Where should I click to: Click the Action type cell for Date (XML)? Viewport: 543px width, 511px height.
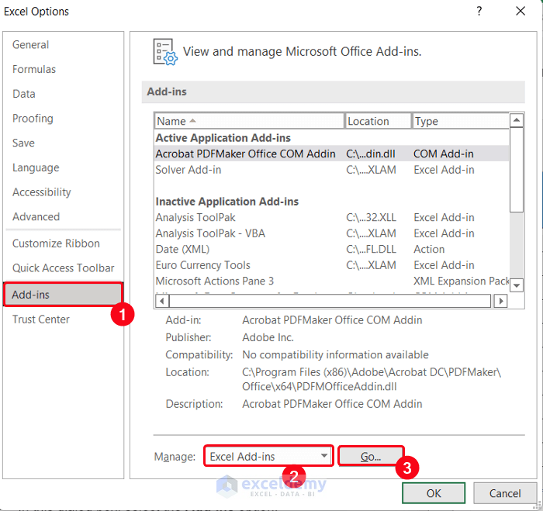pos(429,249)
